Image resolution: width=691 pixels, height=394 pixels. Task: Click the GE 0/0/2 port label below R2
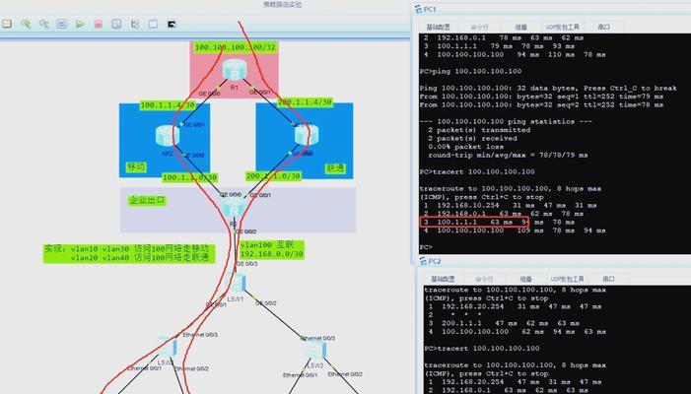pyautogui.click(x=245, y=231)
